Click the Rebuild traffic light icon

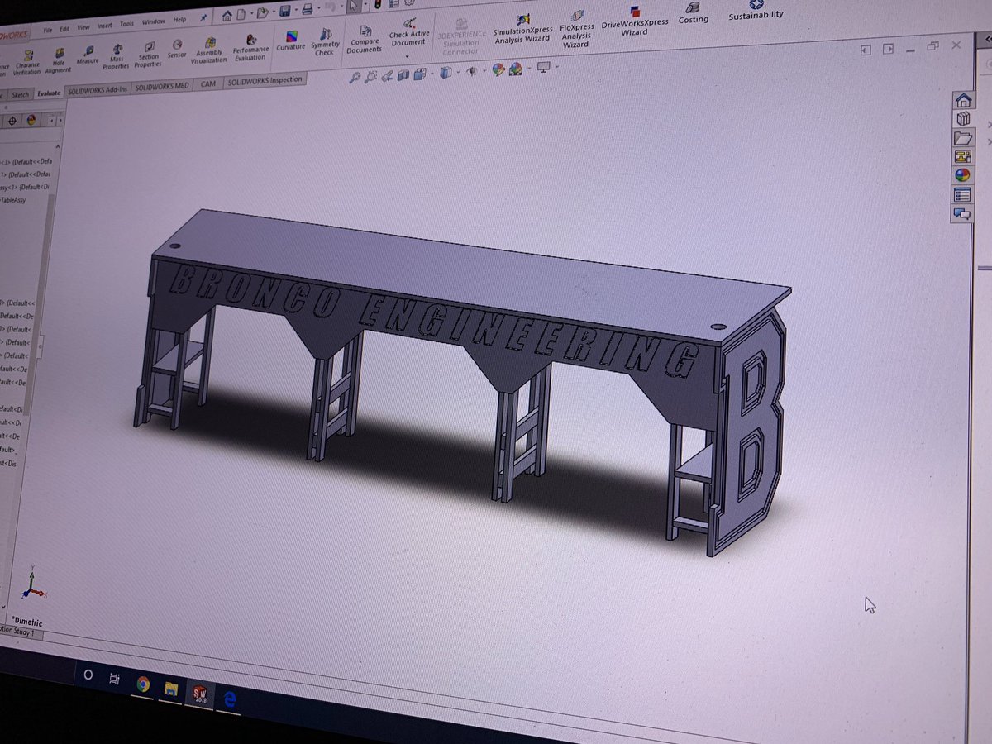[x=376, y=6]
